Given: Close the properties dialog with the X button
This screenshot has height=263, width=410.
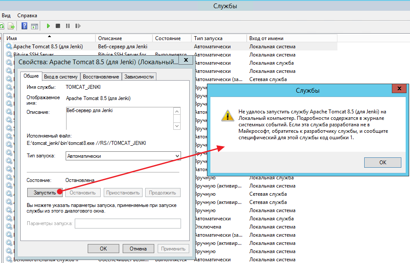Looking at the screenshot, I should (x=186, y=60).
